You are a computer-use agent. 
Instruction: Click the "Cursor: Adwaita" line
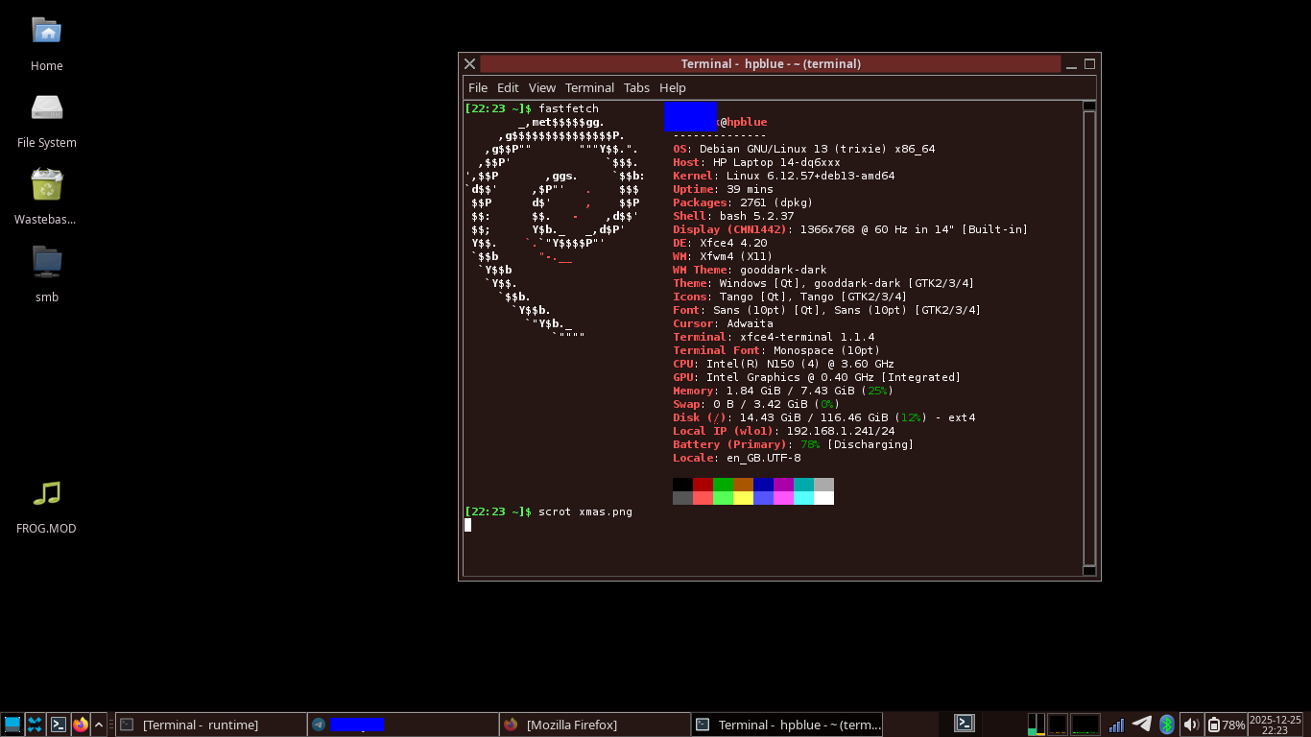[723, 323]
